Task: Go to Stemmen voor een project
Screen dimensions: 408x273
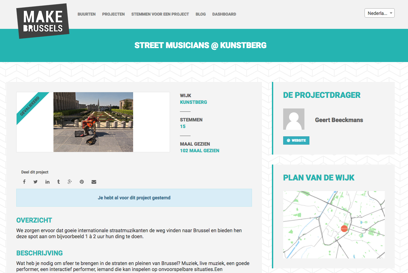Action: [x=160, y=14]
